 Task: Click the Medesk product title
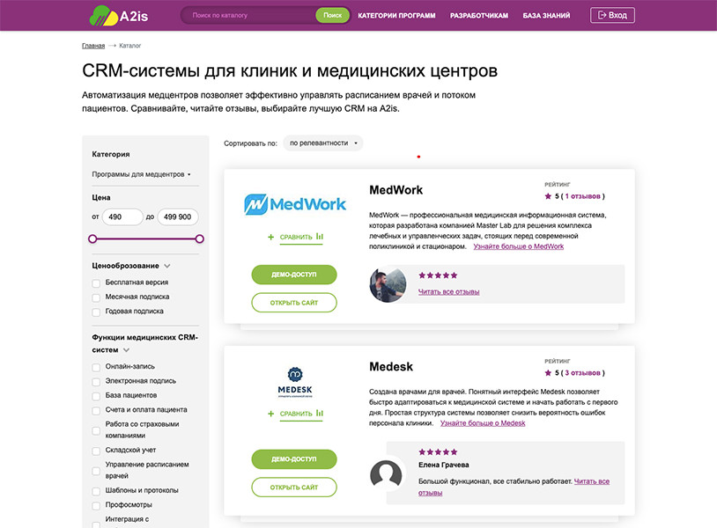point(391,367)
